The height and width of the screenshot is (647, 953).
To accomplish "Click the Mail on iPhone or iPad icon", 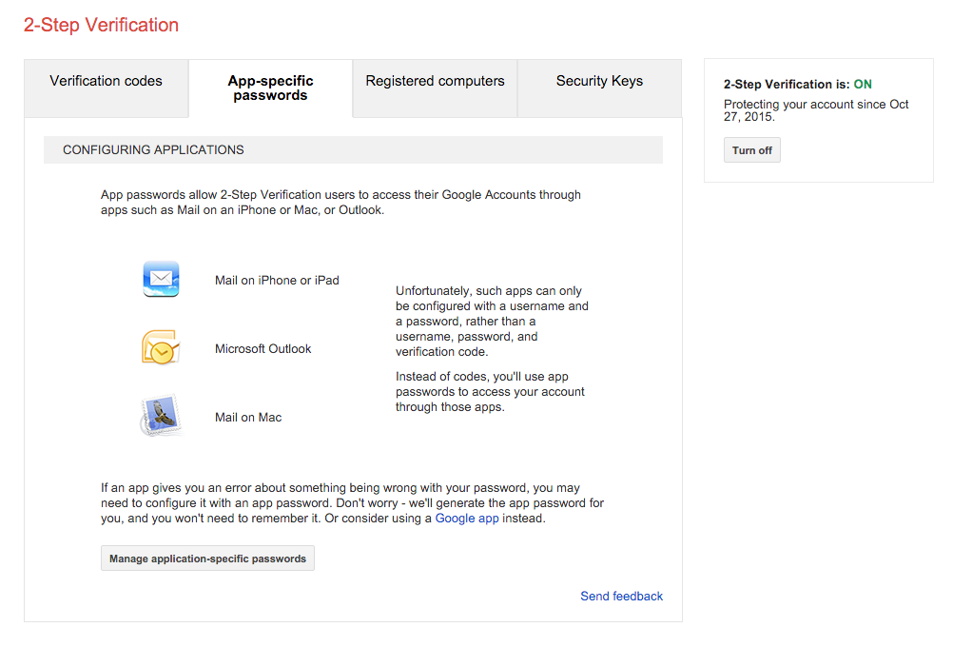I will click(161, 279).
